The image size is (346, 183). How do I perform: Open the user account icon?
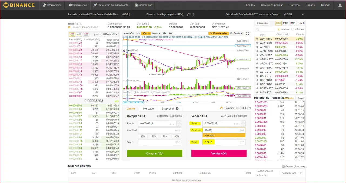pos(340,5)
